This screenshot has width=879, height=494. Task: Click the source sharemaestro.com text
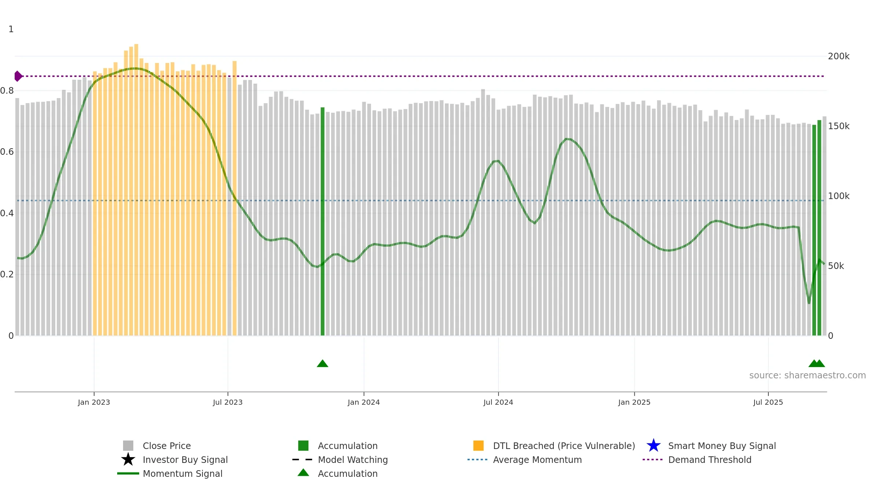tap(807, 375)
